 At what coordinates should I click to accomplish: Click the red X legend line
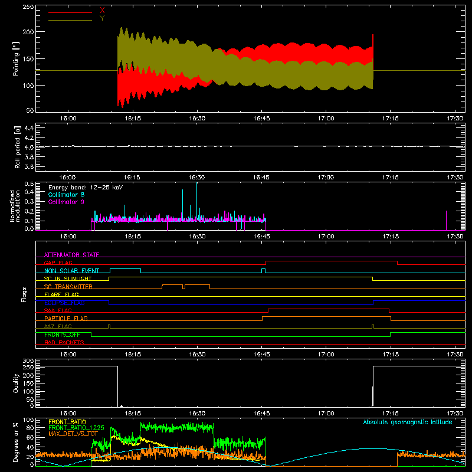tap(70, 12)
